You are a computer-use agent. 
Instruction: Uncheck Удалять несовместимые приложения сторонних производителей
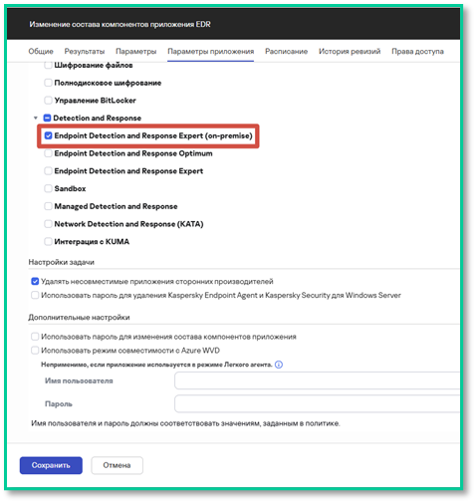click(35, 282)
